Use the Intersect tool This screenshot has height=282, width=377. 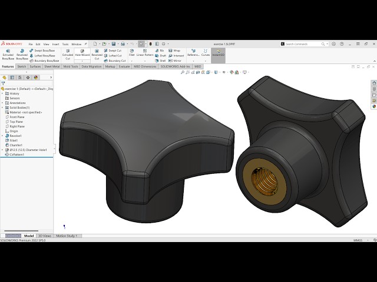pos(176,56)
